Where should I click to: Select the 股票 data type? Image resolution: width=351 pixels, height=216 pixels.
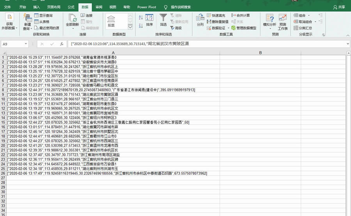coord(111,21)
